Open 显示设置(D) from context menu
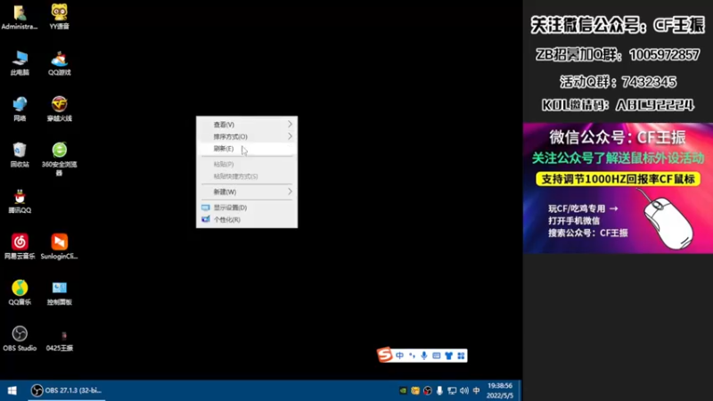The width and height of the screenshot is (713, 401). pos(247,208)
